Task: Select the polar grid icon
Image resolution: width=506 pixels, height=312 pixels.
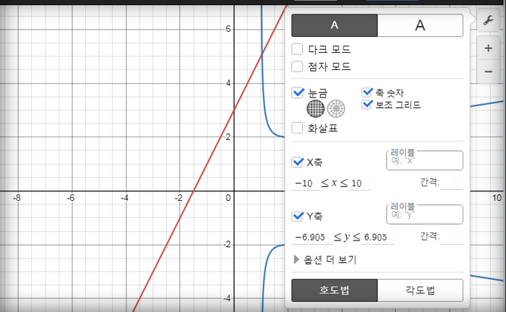Action: [336, 108]
